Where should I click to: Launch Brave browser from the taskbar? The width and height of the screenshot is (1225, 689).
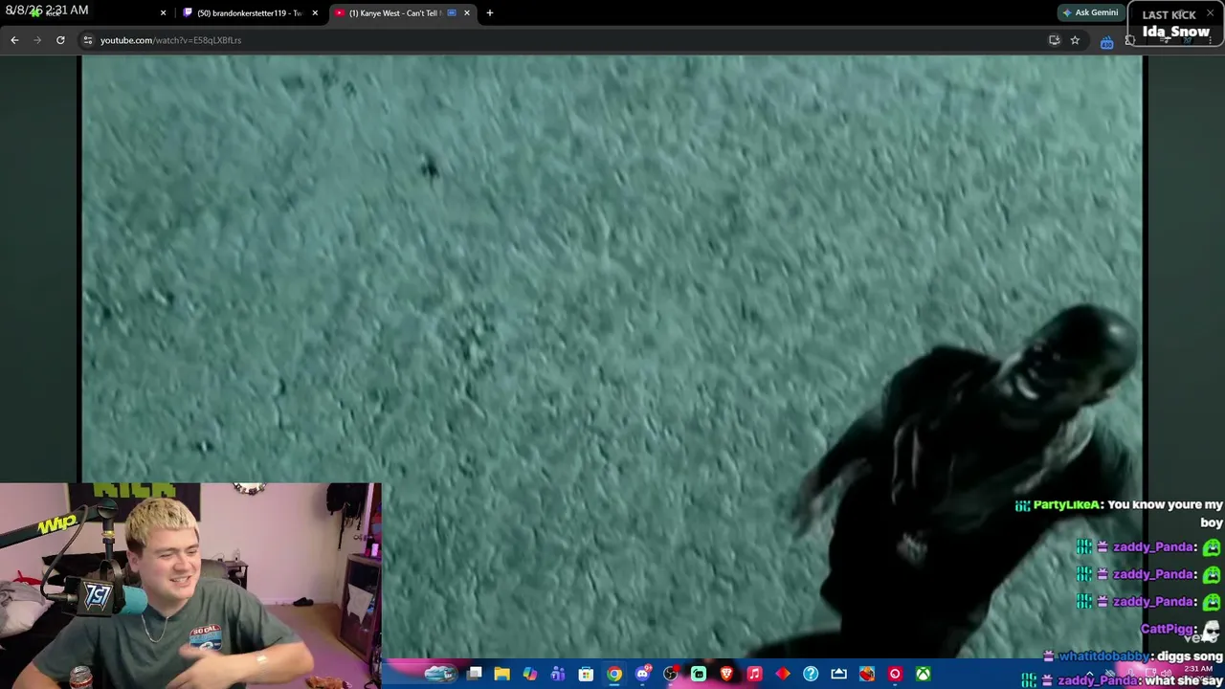[x=726, y=675]
